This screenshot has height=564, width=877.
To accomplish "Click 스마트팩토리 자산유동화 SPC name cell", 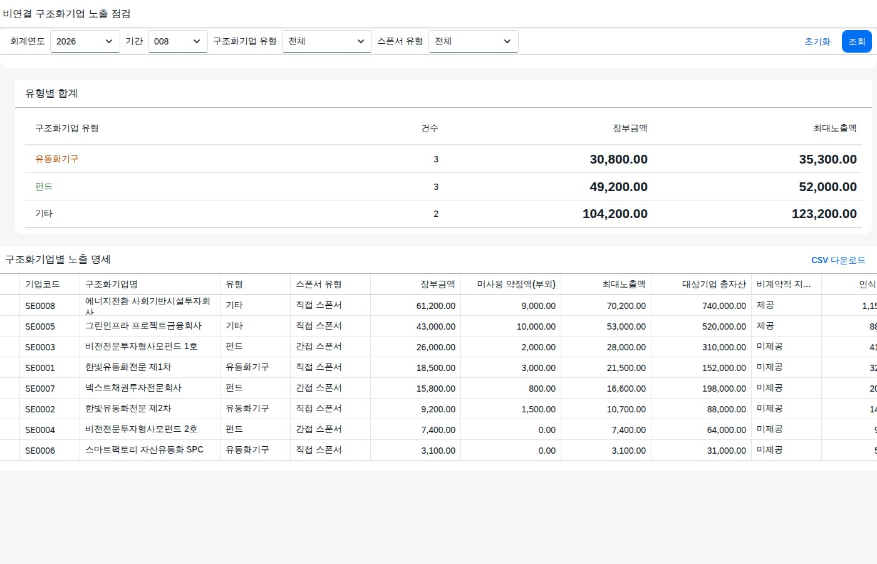I will 150,450.
